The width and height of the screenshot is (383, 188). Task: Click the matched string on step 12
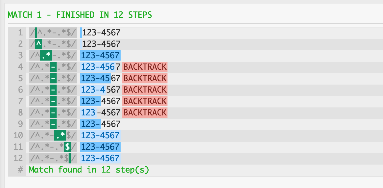point(100,158)
